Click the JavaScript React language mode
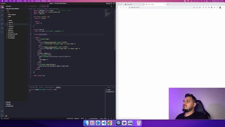This screenshot has width=225, height=127. click(94, 119)
